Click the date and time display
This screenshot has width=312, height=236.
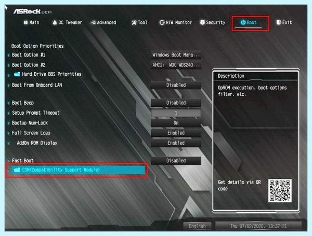258,226
